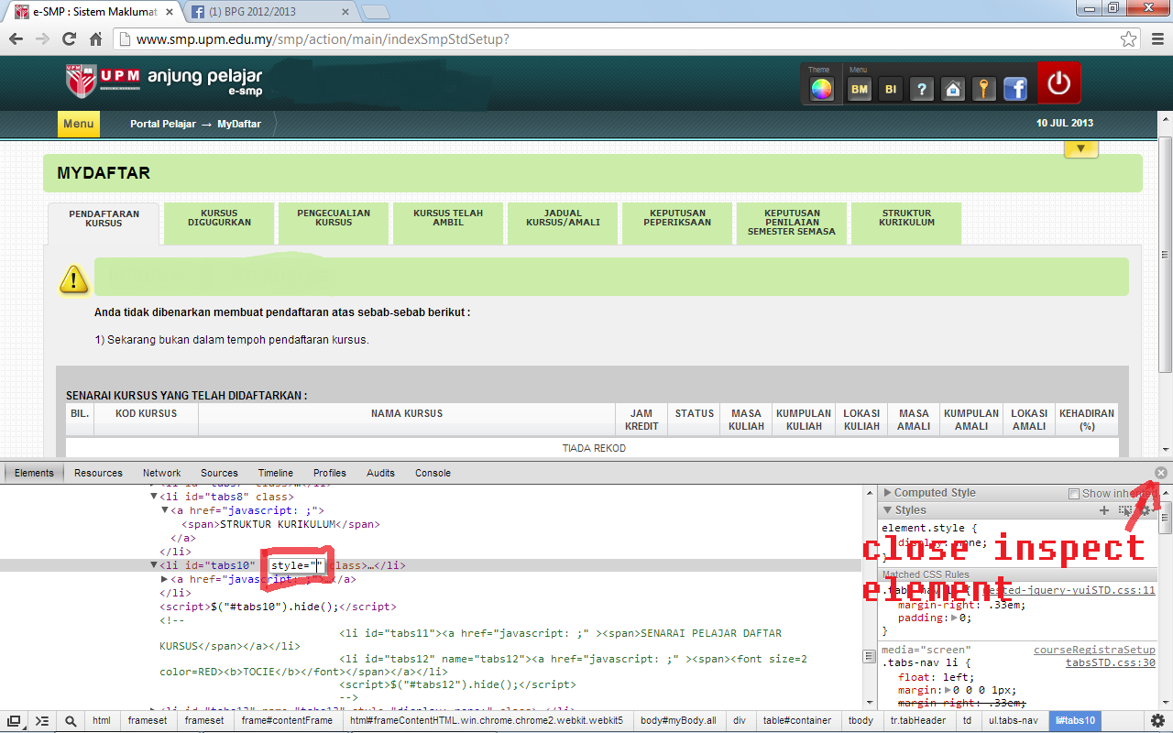Collapse the li id="tabs10" node
1173x733 pixels.
[x=154, y=565]
